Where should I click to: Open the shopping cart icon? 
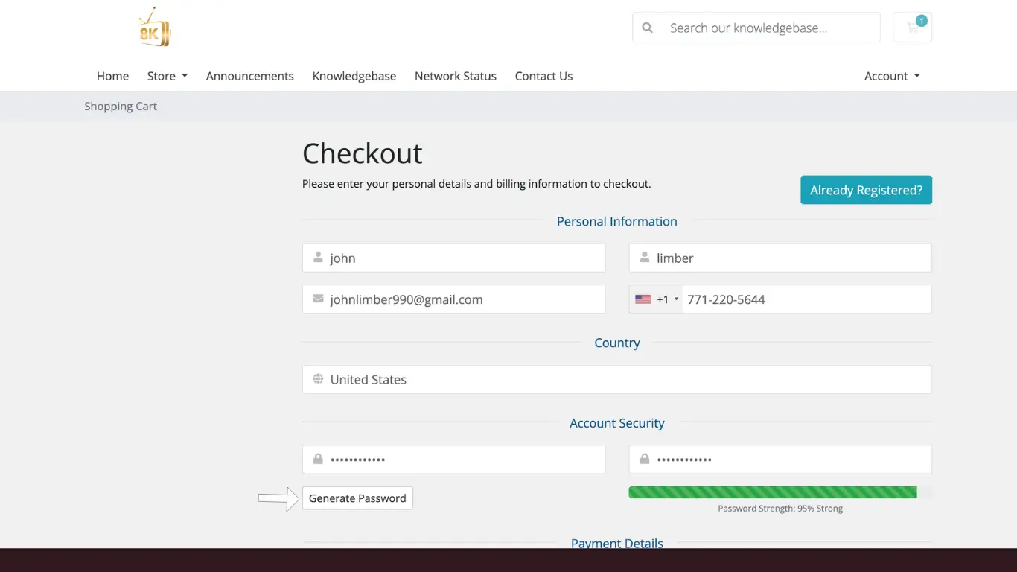pyautogui.click(x=912, y=28)
